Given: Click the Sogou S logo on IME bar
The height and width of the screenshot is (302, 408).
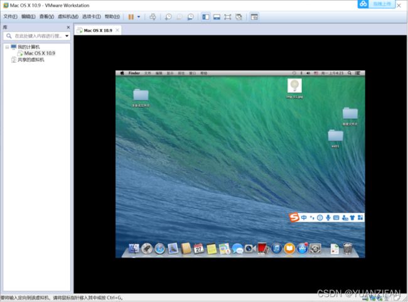Looking at the screenshot, I should 294,217.
